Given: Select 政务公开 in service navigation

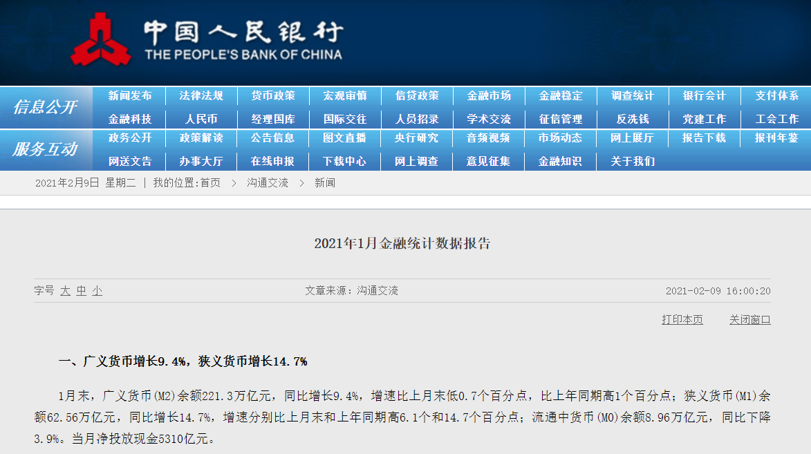Looking at the screenshot, I should coord(129,138).
